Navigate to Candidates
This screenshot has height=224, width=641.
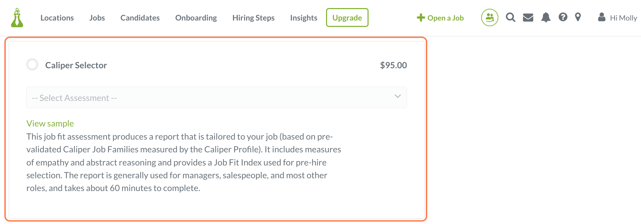140,18
